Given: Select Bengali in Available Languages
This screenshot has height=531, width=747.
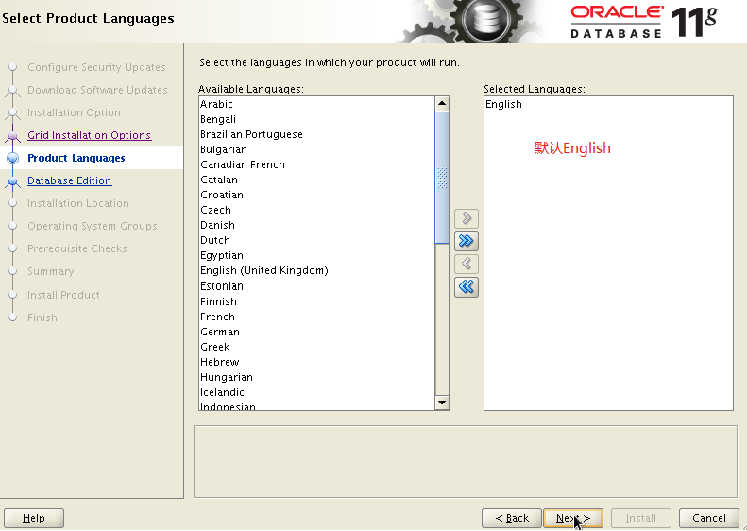Looking at the screenshot, I should pyautogui.click(x=316, y=119).
